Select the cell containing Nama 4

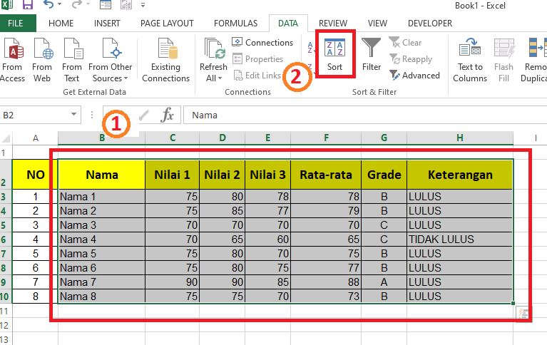click(102, 240)
